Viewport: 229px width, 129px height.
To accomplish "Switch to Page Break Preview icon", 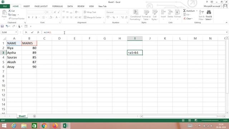I will pyautogui.click(x=196, y=120).
